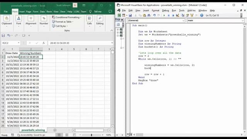Expand the first project tree node
This screenshot has height=139, width=247.
pyautogui.click(x=118, y=29)
